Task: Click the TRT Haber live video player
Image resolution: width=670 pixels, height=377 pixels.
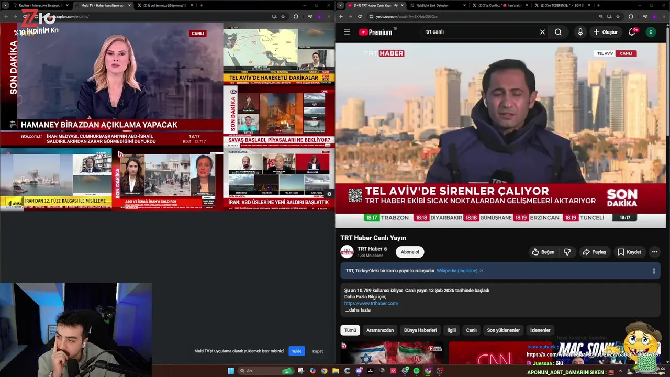Action: [x=500, y=135]
